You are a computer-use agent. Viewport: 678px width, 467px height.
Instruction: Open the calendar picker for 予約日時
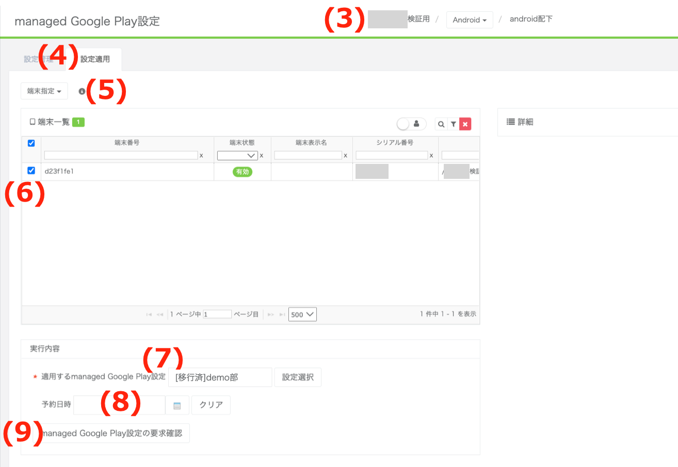click(177, 405)
